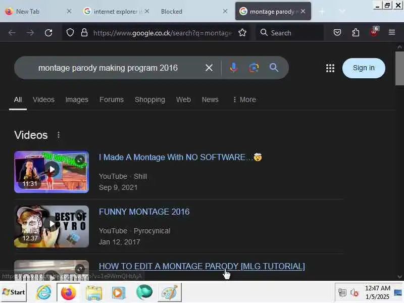404x303 pixels.
Task: Click the Sign in button
Action: pos(364,68)
